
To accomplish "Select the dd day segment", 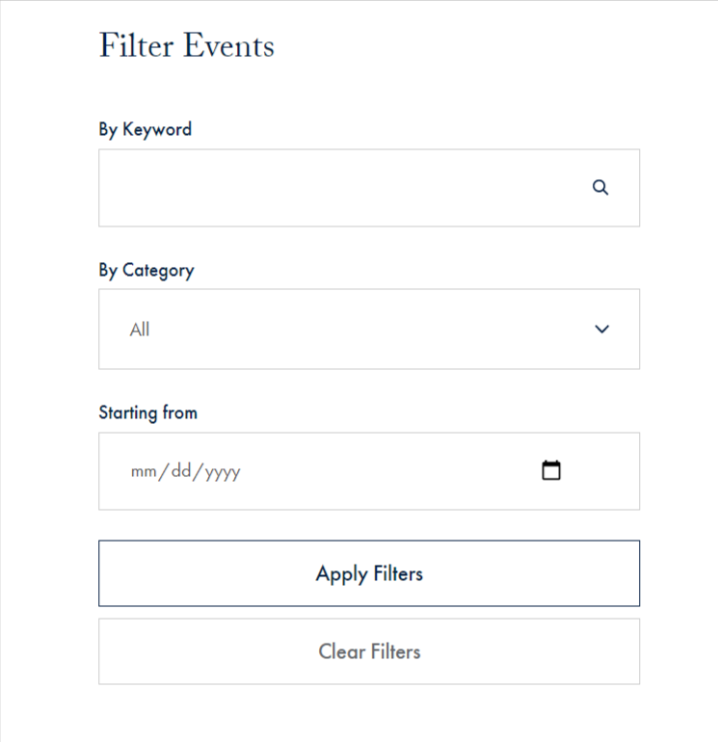I will coord(181,471).
